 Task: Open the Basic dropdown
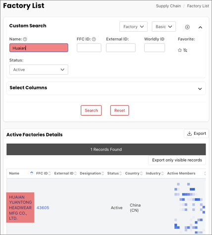(164, 27)
